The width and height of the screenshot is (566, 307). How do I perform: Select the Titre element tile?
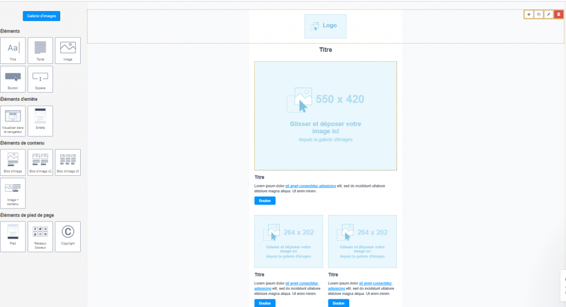pos(13,50)
